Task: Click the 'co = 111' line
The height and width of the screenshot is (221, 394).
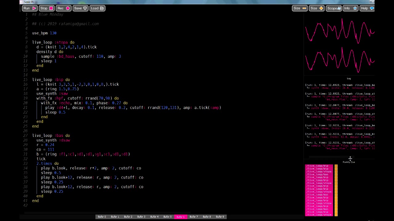Action: point(45,149)
